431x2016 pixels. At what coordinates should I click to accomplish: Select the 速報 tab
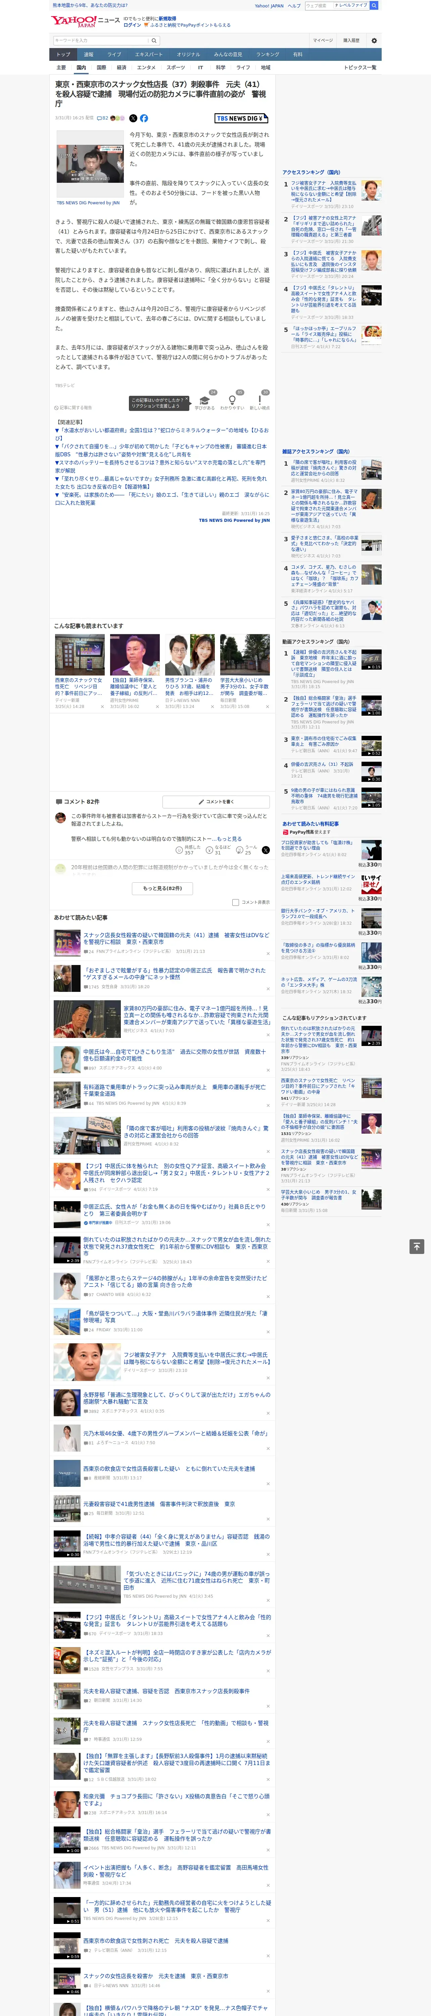click(x=88, y=55)
